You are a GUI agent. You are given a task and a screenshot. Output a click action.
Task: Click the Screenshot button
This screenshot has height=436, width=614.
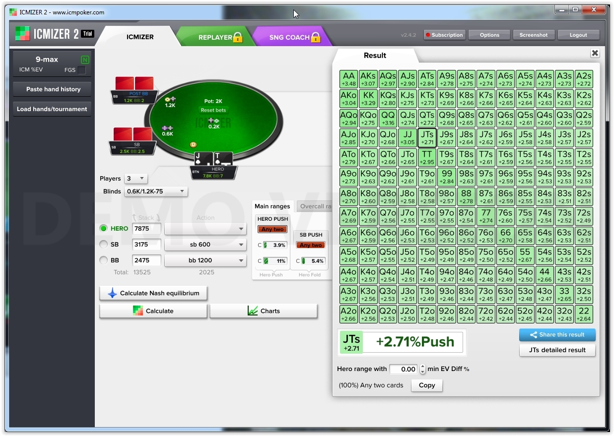click(534, 35)
